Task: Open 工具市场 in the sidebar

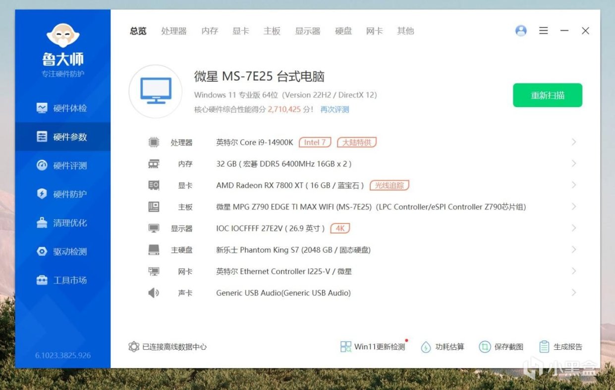Action: [x=62, y=280]
